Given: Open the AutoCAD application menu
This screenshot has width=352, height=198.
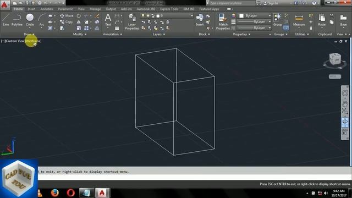Looking at the screenshot, I should coord(4,5).
